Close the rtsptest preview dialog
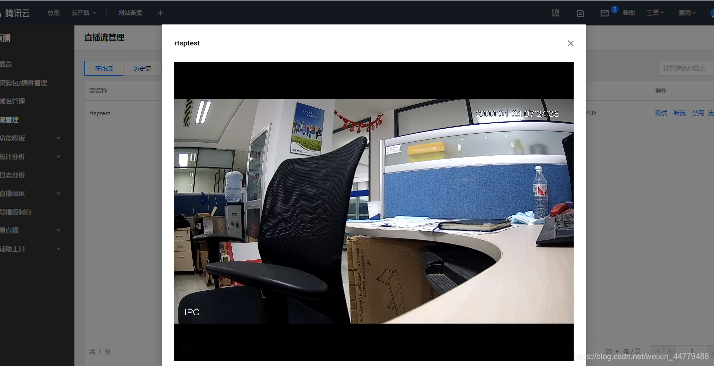The height and width of the screenshot is (366, 714). (x=571, y=43)
